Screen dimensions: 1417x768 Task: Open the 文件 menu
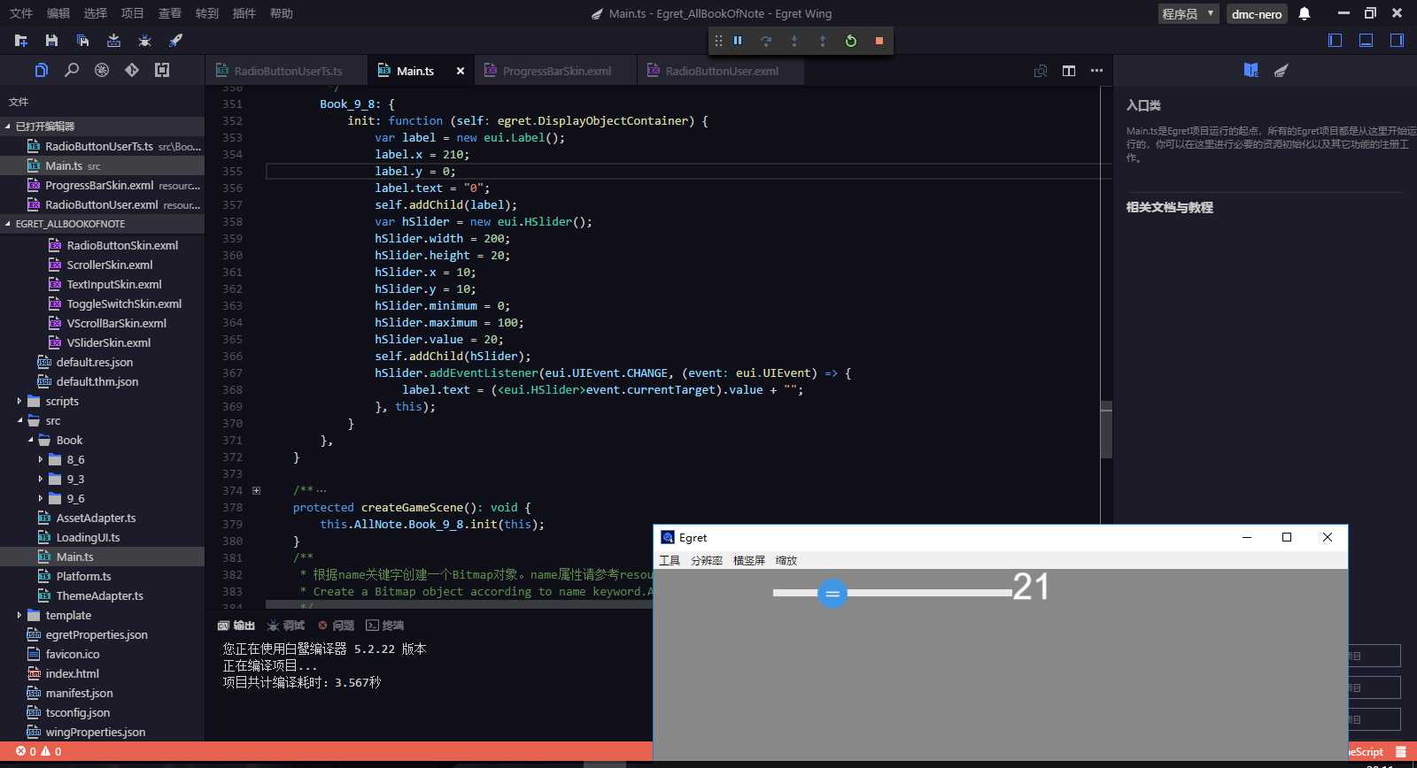click(x=20, y=13)
